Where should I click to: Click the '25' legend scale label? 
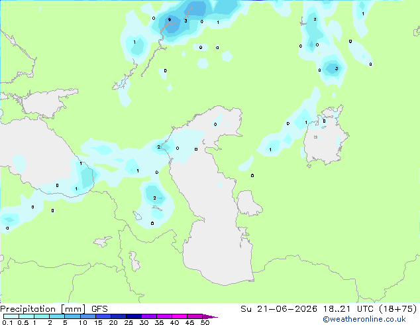pyautogui.click(x=129, y=322)
